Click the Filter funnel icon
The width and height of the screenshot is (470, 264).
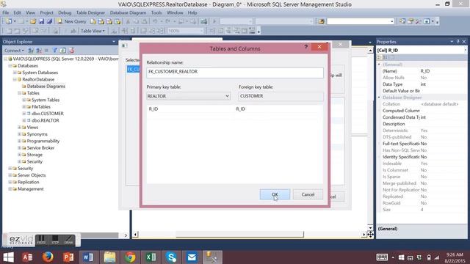[55, 51]
